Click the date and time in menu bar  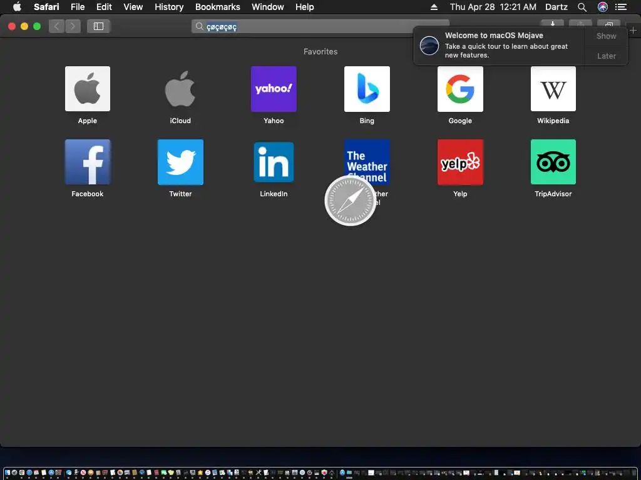493,7
